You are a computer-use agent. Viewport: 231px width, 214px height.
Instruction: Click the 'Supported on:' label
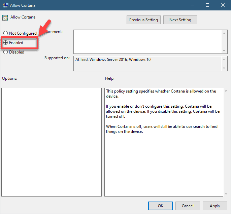[x=57, y=58]
